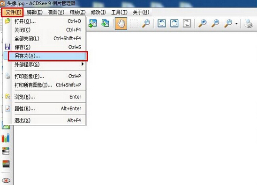Open 属性(R)... from the menu

45,108
